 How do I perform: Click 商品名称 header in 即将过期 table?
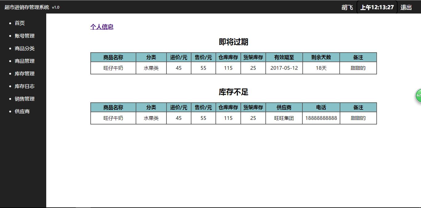tap(113, 57)
